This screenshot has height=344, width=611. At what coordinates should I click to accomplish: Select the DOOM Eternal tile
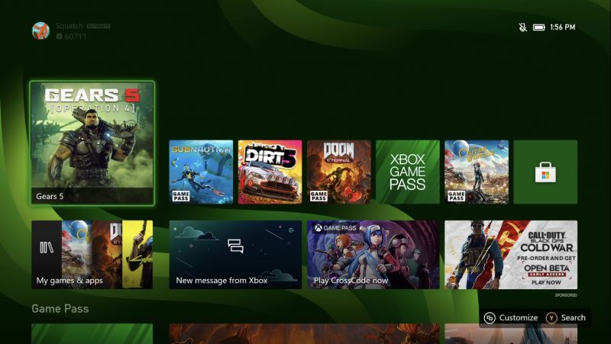tap(339, 172)
